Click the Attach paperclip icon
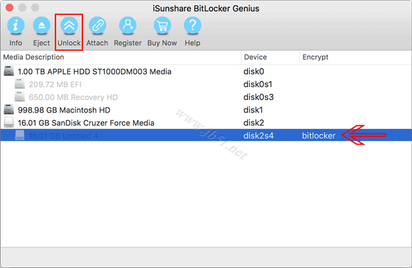The height and width of the screenshot is (268, 412). tap(98, 25)
